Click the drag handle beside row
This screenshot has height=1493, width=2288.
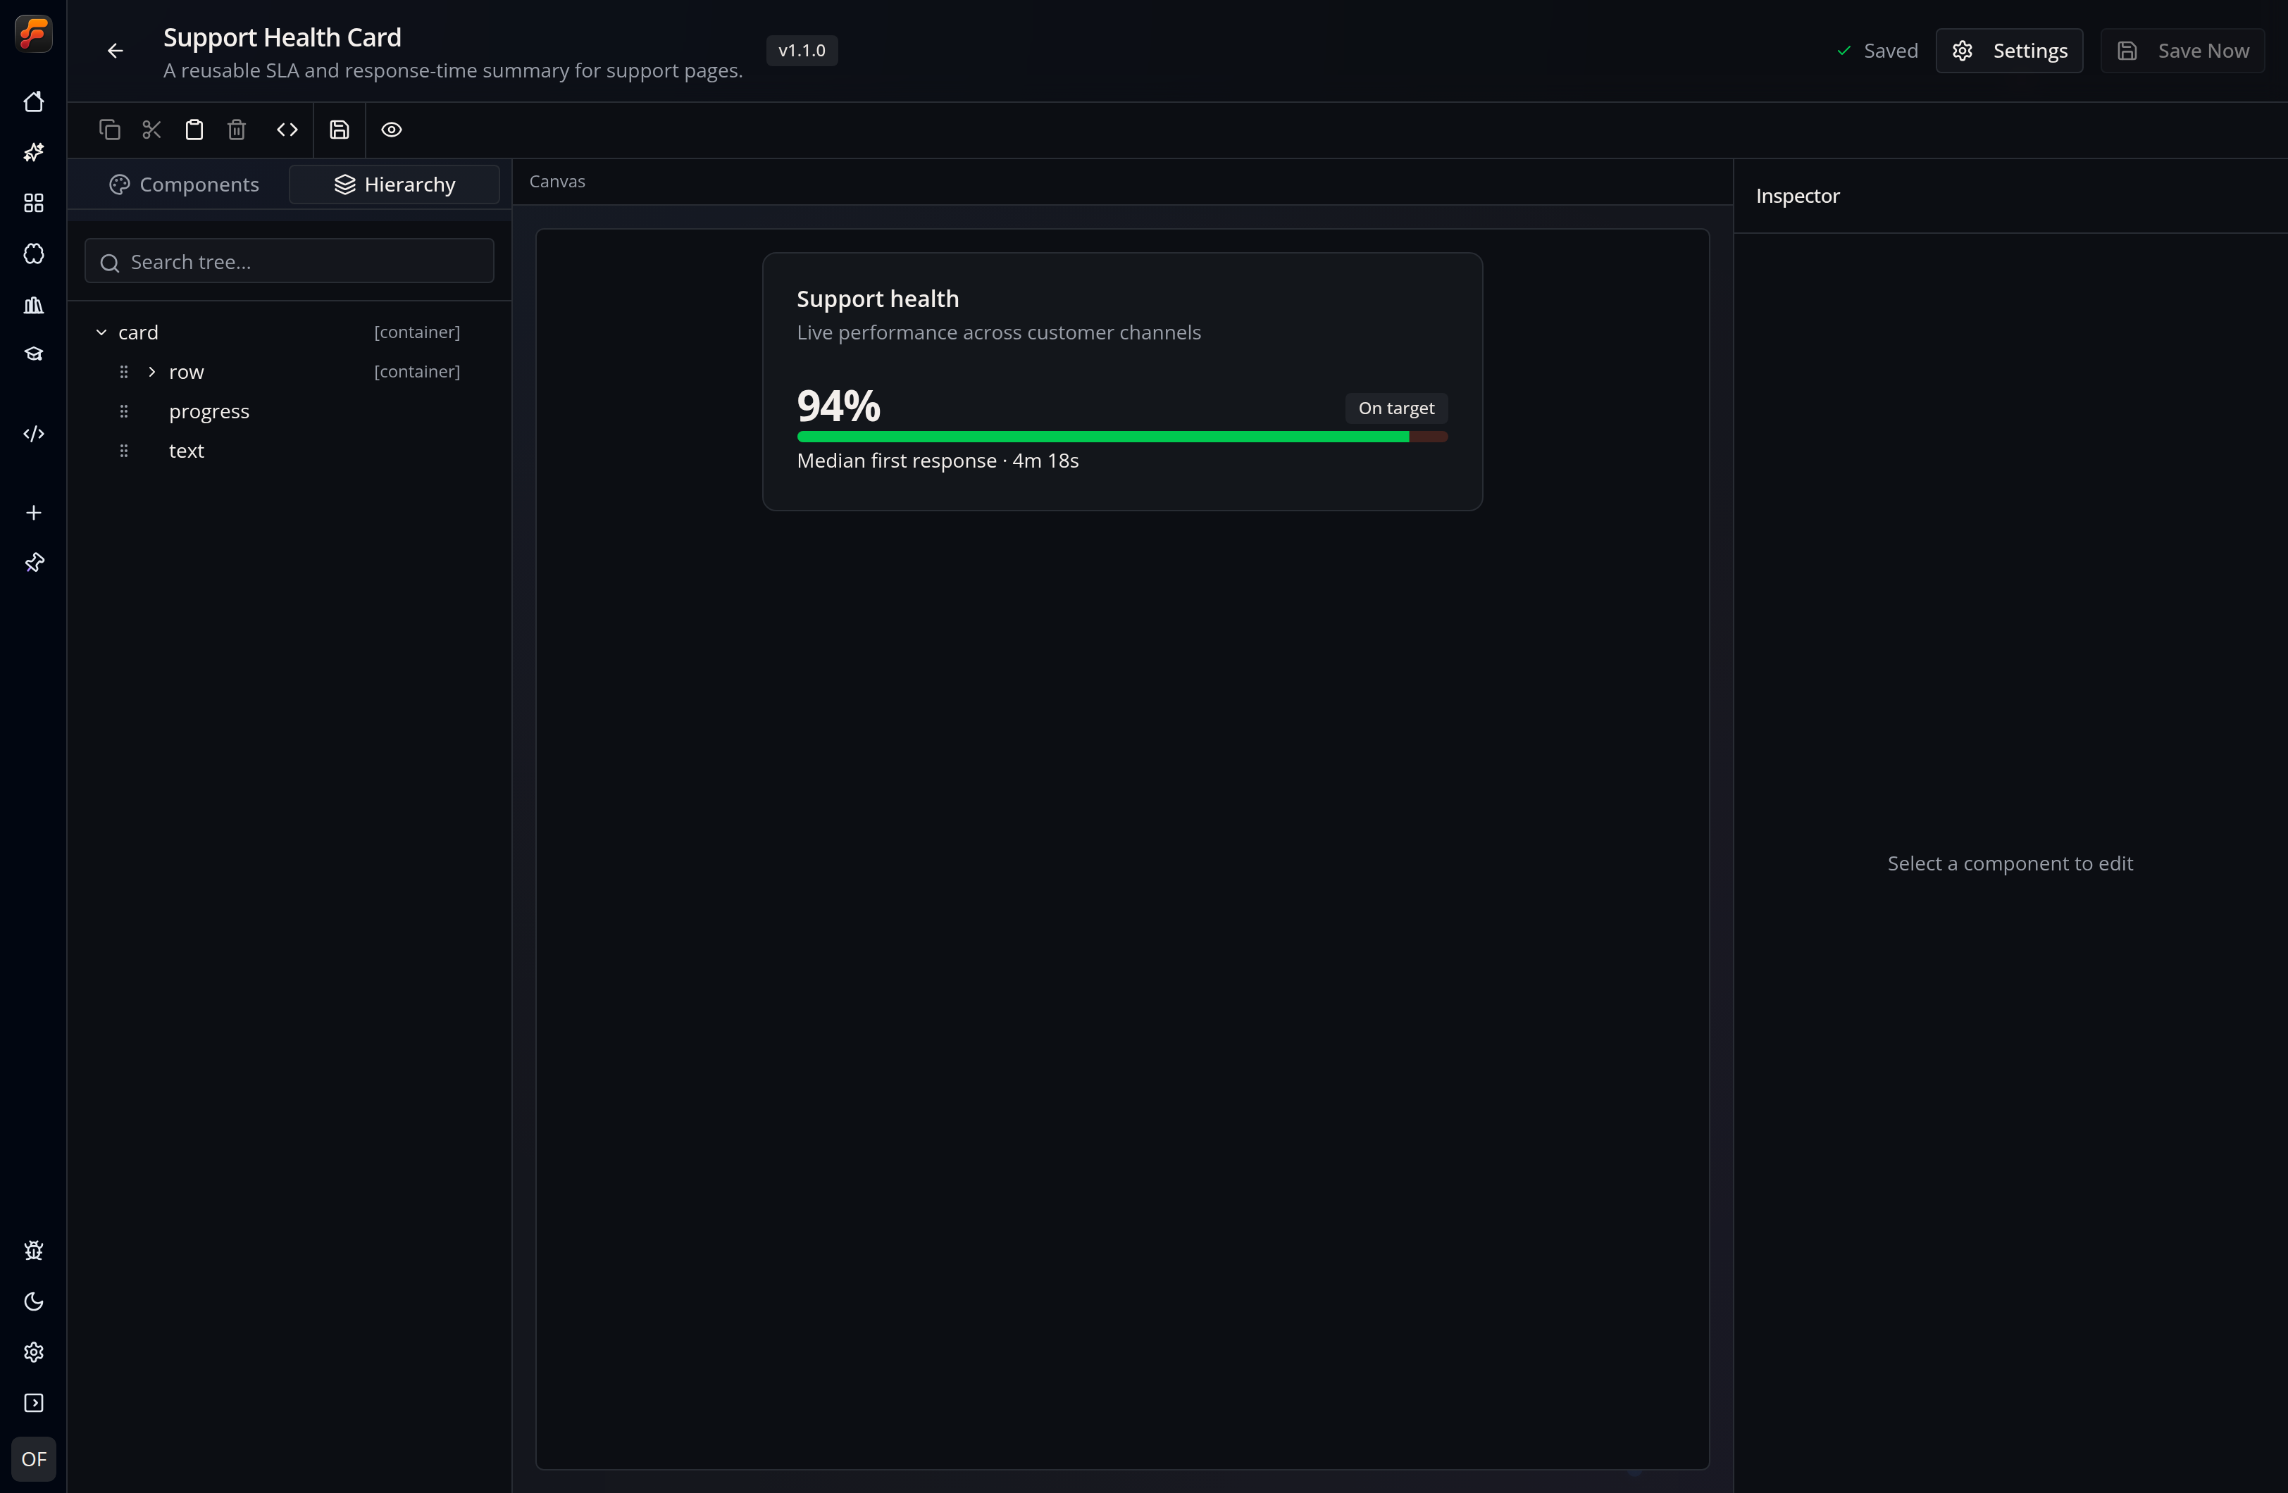(x=124, y=372)
